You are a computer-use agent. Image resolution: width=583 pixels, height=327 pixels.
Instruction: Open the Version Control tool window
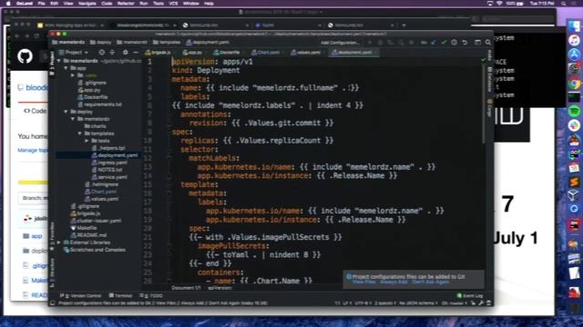81,296
